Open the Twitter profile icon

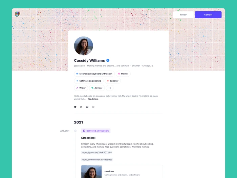(75, 107)
